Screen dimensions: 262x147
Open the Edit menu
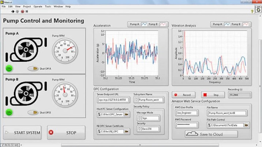click(x=10, y=7)
